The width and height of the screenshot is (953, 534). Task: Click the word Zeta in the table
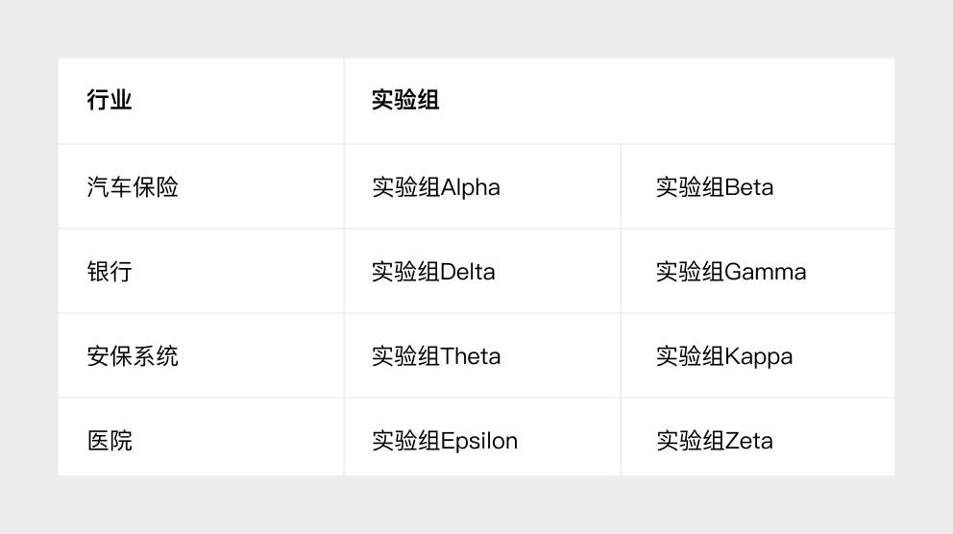click(748, 441)
